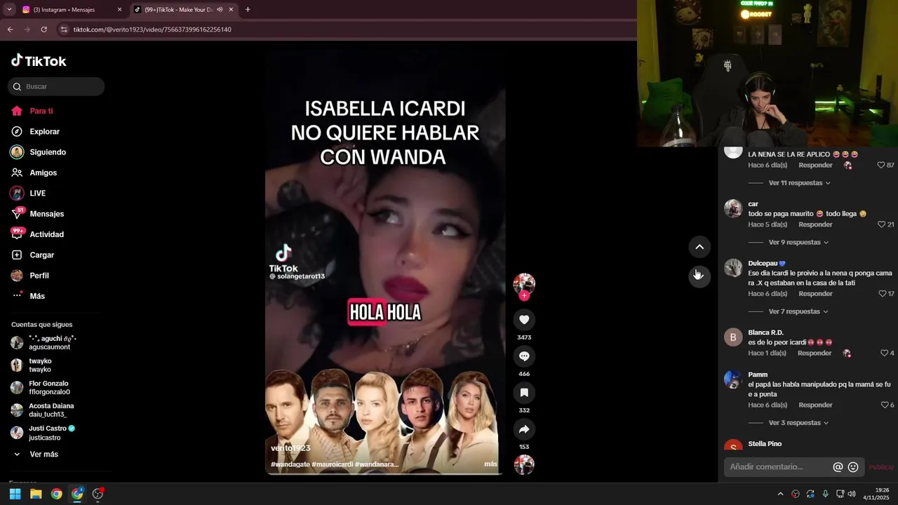This screenshot has height=505, width=898.
Task: Save video with bookmark icon
Action: point(524,393)
